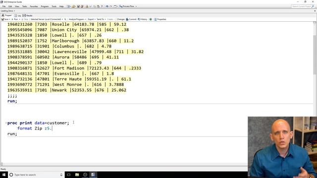Click on 'proc print' keyword text
The height and width of the screenshot is (178, 317).
click(20, 123)
